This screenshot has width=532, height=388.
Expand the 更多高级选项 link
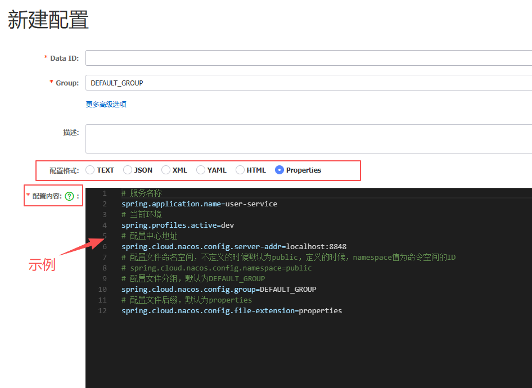tap(106, 104)
